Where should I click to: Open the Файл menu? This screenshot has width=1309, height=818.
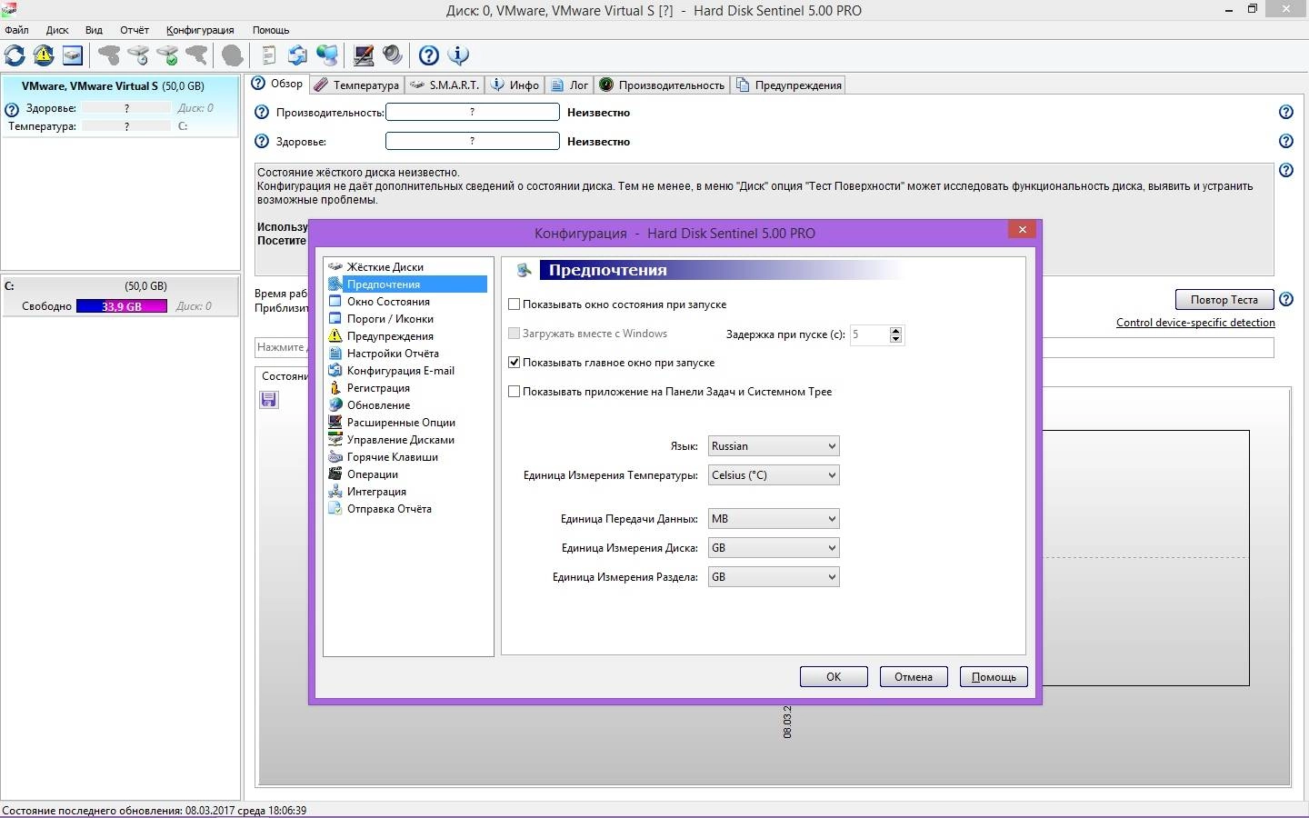pyautogui.click(x=16, y=30)
